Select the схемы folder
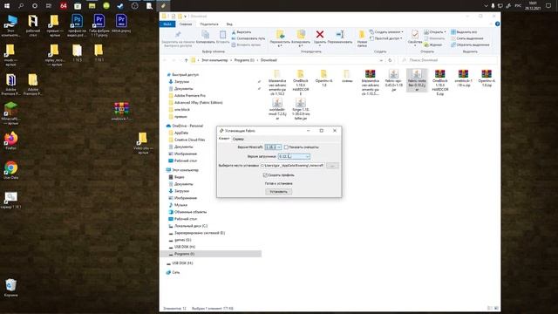 pos(347,76)
